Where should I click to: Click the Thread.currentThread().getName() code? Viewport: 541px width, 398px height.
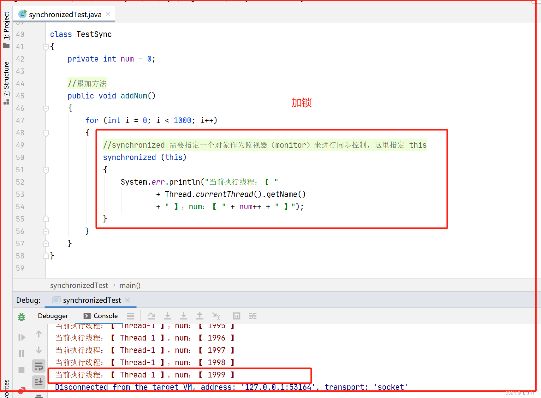(x=235, y=194)
